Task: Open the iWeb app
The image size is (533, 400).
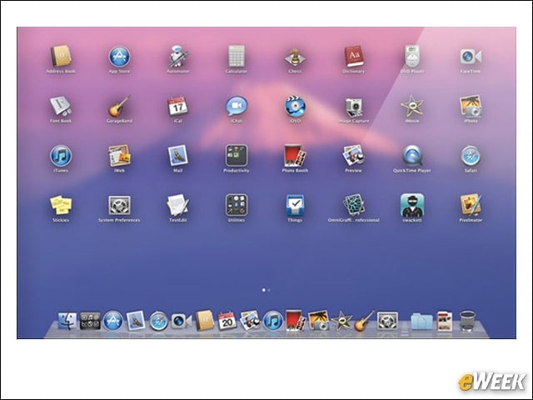Action: click(x=119, y=156)
